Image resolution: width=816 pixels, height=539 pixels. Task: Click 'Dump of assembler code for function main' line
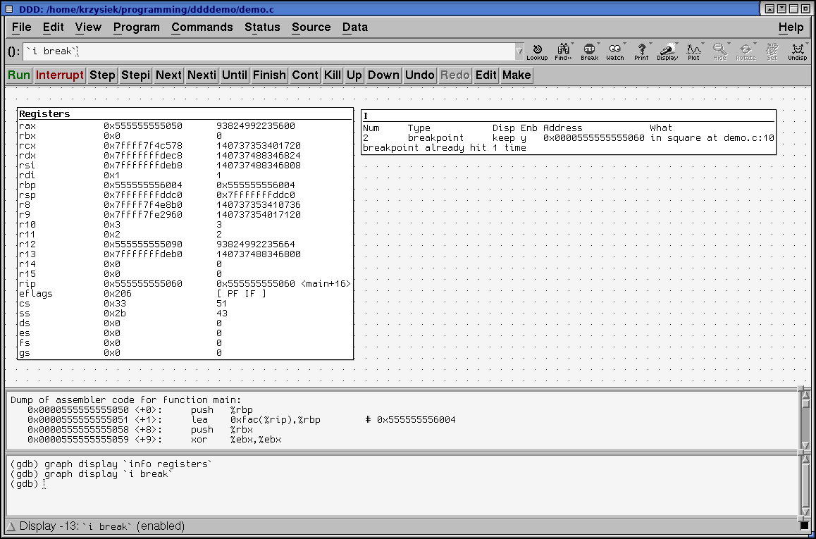(x=126, y=400)
